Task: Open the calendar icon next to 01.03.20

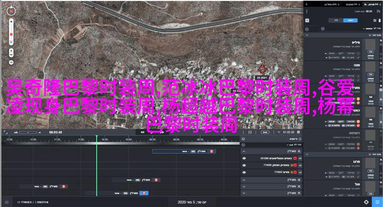Action: [298, 132]
